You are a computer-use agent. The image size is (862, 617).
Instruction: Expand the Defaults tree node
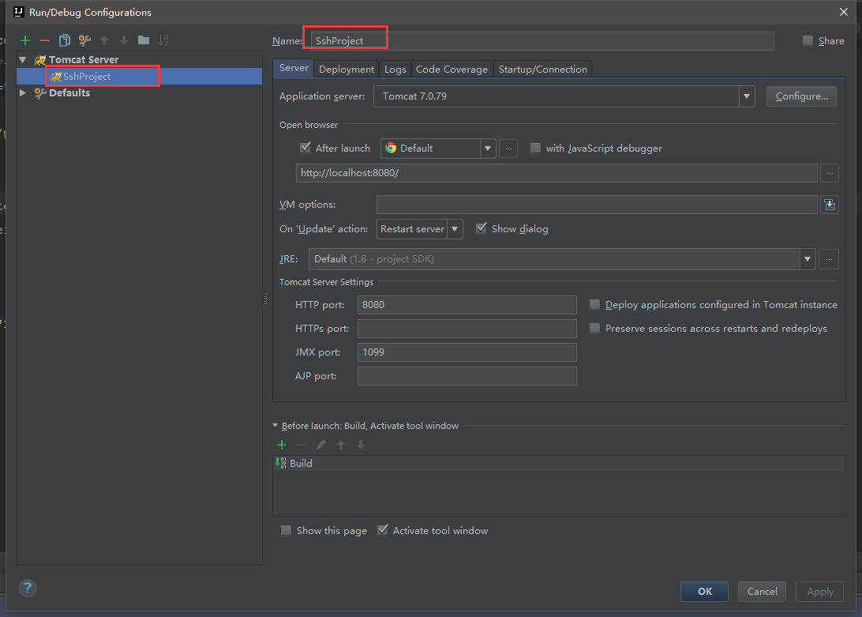click(x=23, y=93)
